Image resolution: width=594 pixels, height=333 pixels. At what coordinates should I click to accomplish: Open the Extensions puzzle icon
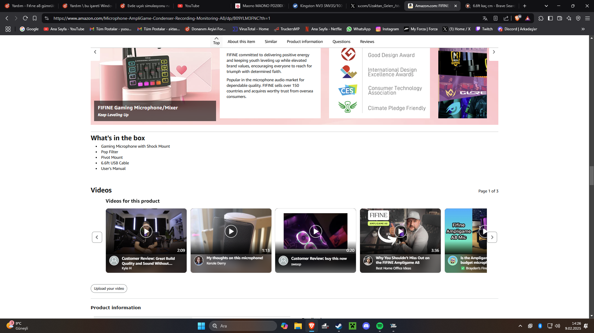pyautogui.click(x=541, y=18)
